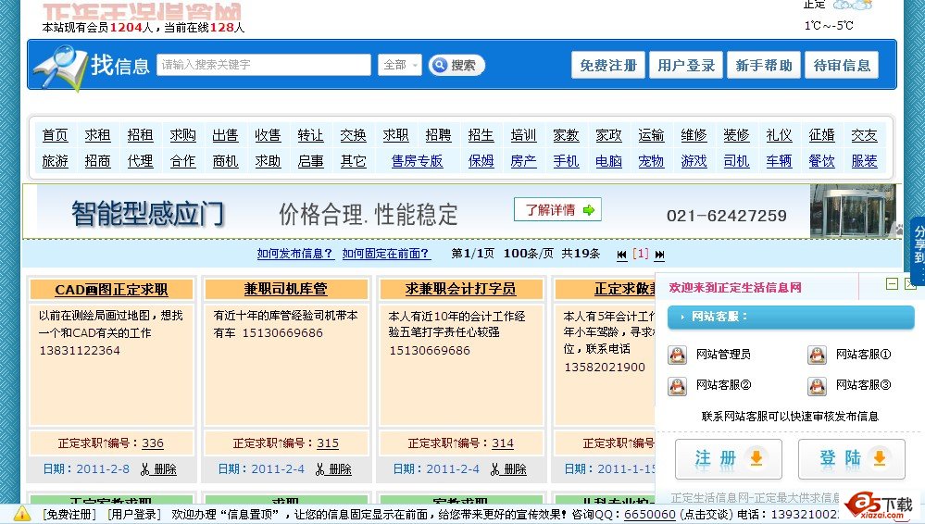Image resolution: width=925 pixels, height=524 pixels.
Task: Select 房产 category
Action: click(524, 161)
